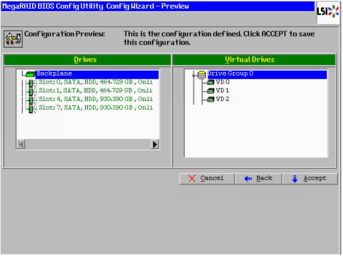
Task: Click the Drive Group 0 disk stack icon
Action: pyautogui.click(x=202, y=75)
